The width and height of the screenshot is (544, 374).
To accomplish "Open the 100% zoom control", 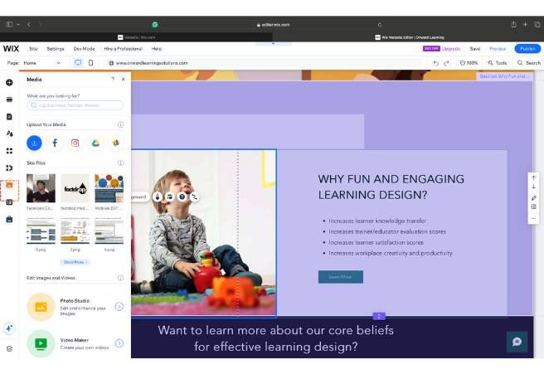I will pos(469,63).
